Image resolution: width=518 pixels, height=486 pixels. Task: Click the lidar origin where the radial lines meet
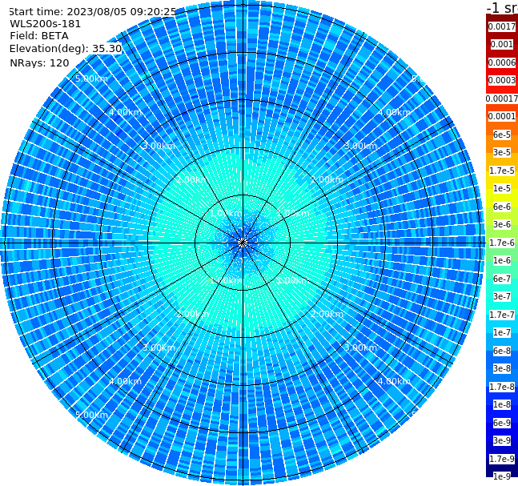click(243, 243)
